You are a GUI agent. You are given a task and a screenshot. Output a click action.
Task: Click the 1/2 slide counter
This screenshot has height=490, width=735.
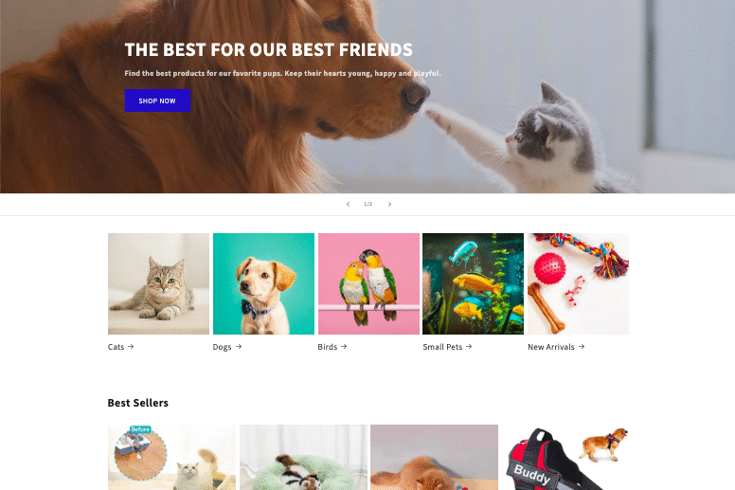367,204
